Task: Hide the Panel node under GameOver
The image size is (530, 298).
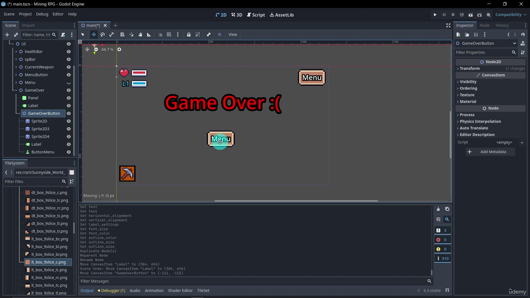Action: tap(69, 98)
